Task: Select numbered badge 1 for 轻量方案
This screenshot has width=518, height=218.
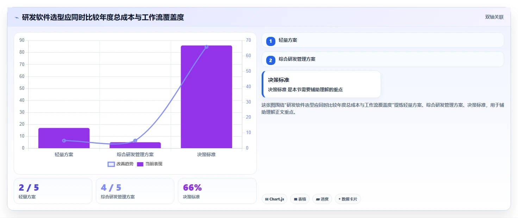Action: coord(271,41)
